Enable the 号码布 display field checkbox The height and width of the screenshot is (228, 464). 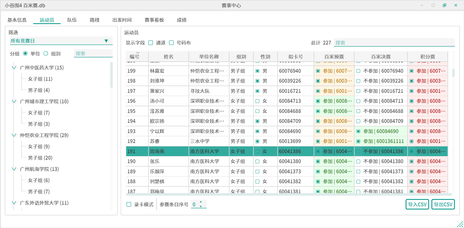(171, 43)
